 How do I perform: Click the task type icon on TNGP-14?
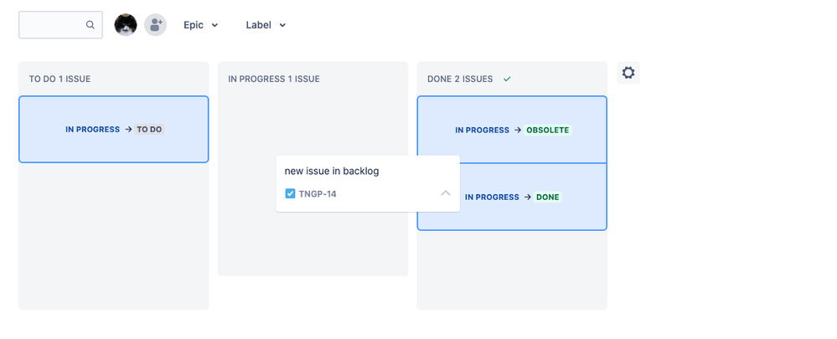[290, 193]
